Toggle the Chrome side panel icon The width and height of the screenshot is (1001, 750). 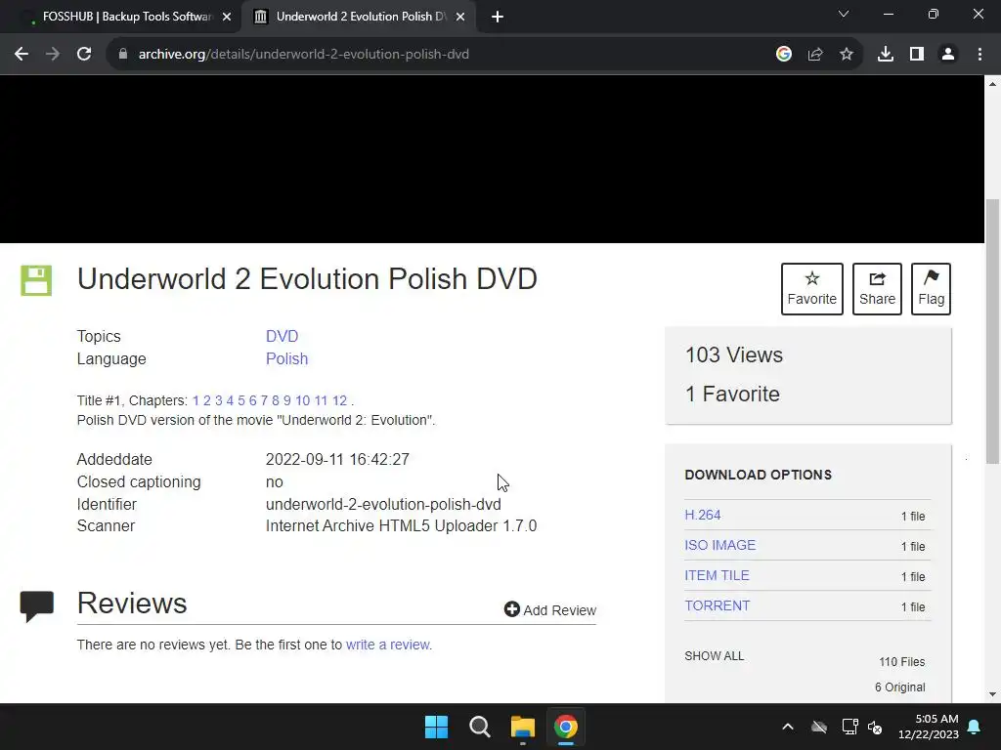tap(917, 55)
